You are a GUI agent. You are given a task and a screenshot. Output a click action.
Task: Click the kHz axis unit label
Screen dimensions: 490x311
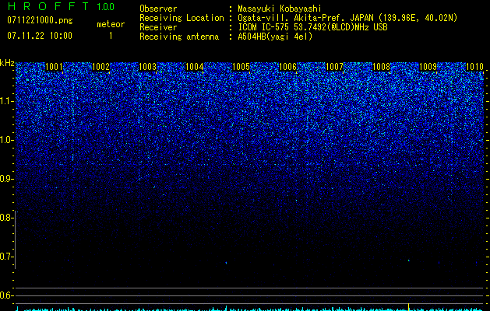click(7, 63)
